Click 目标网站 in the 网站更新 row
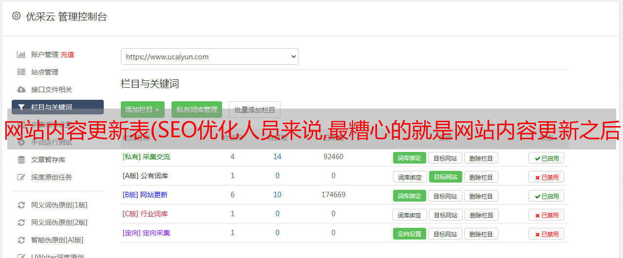623x258 pixels. (x=445, y=196)
